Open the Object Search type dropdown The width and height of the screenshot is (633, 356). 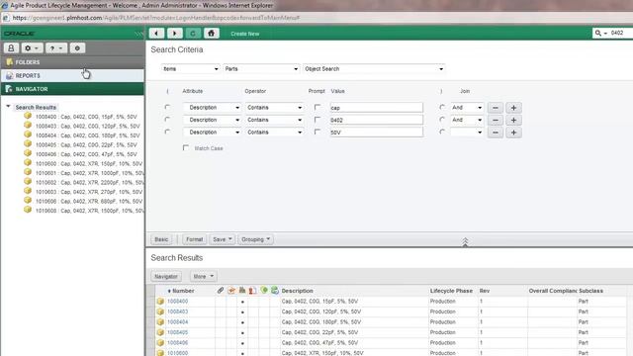(x=374, y=69)
